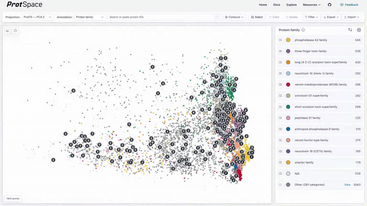Toggle long (4 C-C) scorpion toxin orange swatch
367x206 pixels.
click(x=288, y=62)
